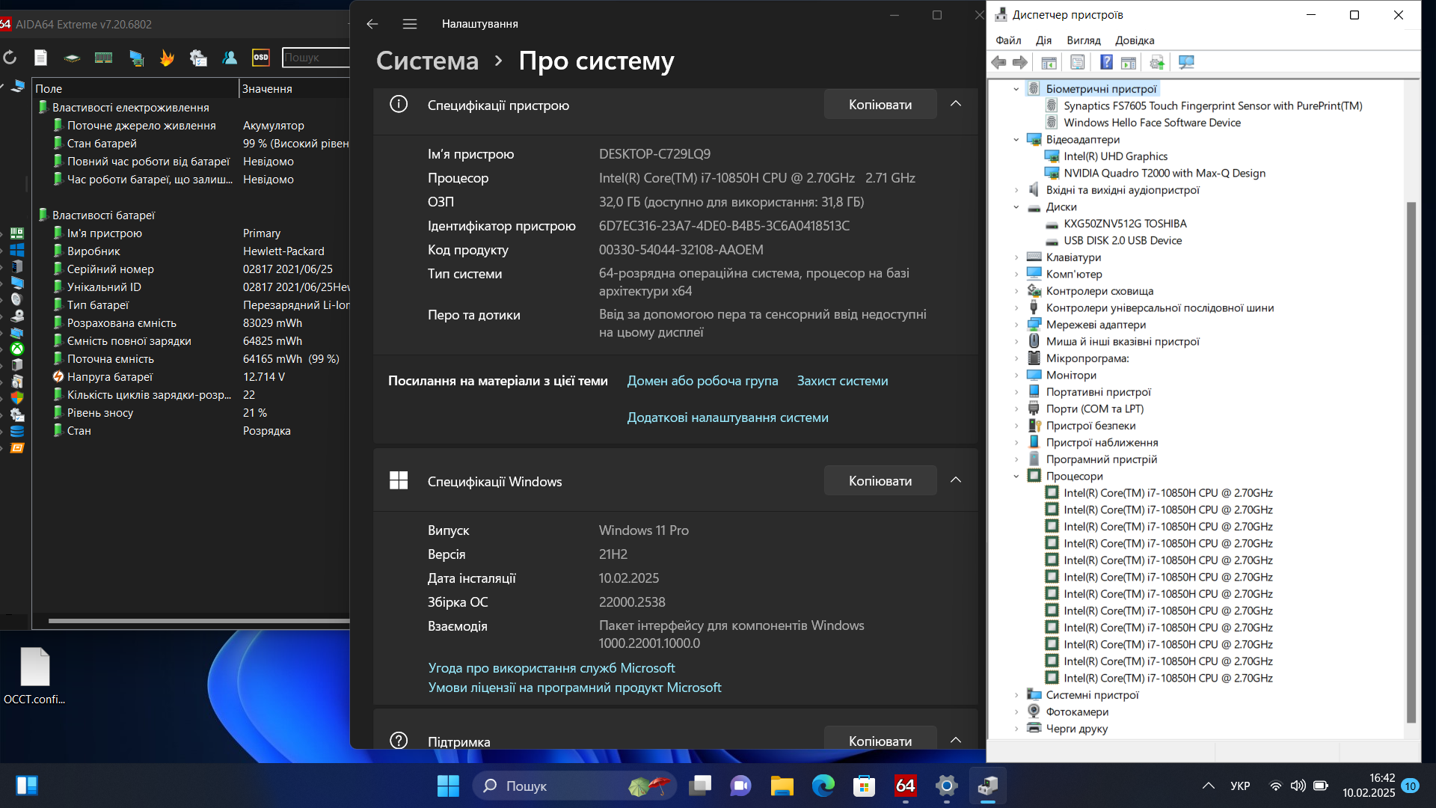Select KXG50ZNV512G TOSHIBA disk
This screenshot has height=808, width=1436.
point(1125,224)
